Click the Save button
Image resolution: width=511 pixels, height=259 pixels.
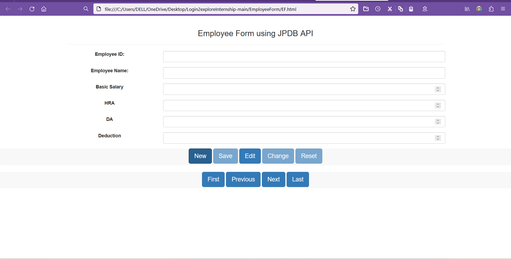[x=225, y=156]
